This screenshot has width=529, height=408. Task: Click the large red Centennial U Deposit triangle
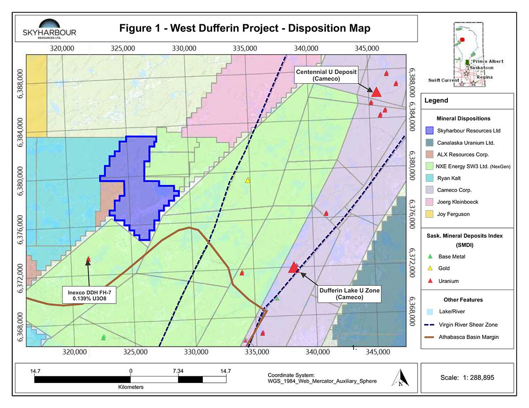pyautogui.click(x=376, y=92)
